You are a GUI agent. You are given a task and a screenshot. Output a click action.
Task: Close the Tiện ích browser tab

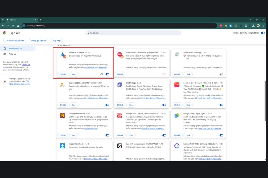[36, 20]
